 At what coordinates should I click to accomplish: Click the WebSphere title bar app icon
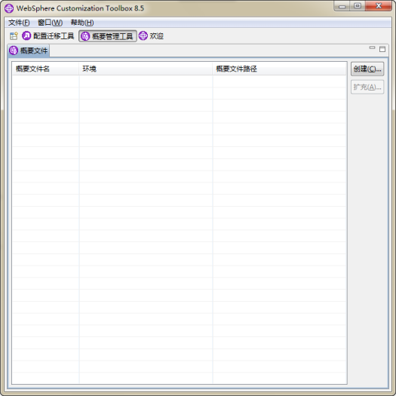click(x=9, y=8)
